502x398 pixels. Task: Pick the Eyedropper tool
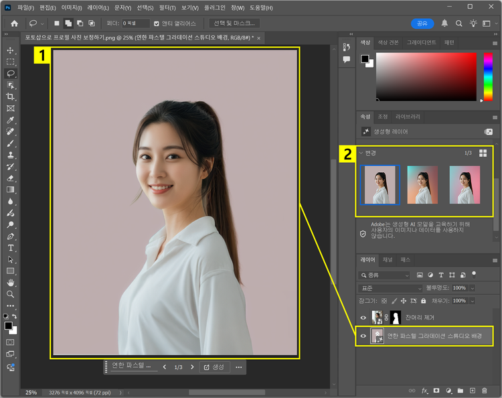10,120
